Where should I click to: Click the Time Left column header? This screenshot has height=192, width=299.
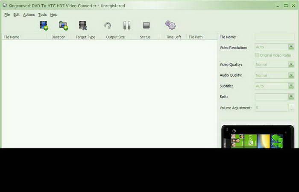tap(173, 37)
